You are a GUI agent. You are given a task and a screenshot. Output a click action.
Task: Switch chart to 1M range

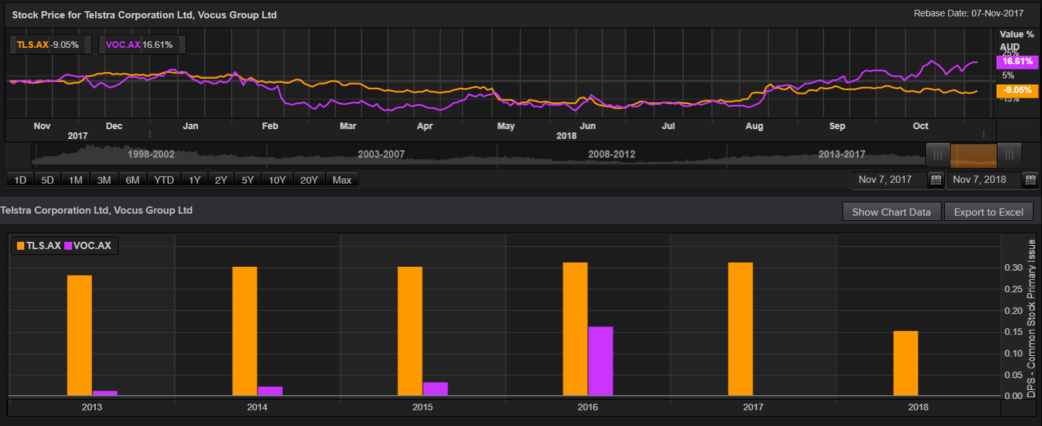pos(75,180)
